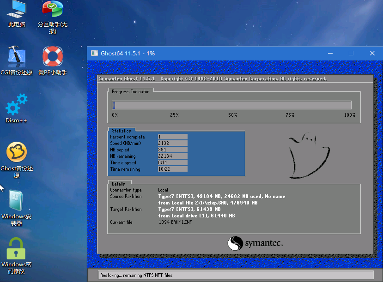
Task: Close the Ghost64 11.5.1 window
Action: click(x=372, y=53)
